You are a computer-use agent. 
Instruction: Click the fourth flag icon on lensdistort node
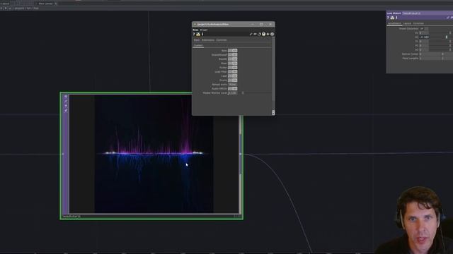tap(66, 110)
